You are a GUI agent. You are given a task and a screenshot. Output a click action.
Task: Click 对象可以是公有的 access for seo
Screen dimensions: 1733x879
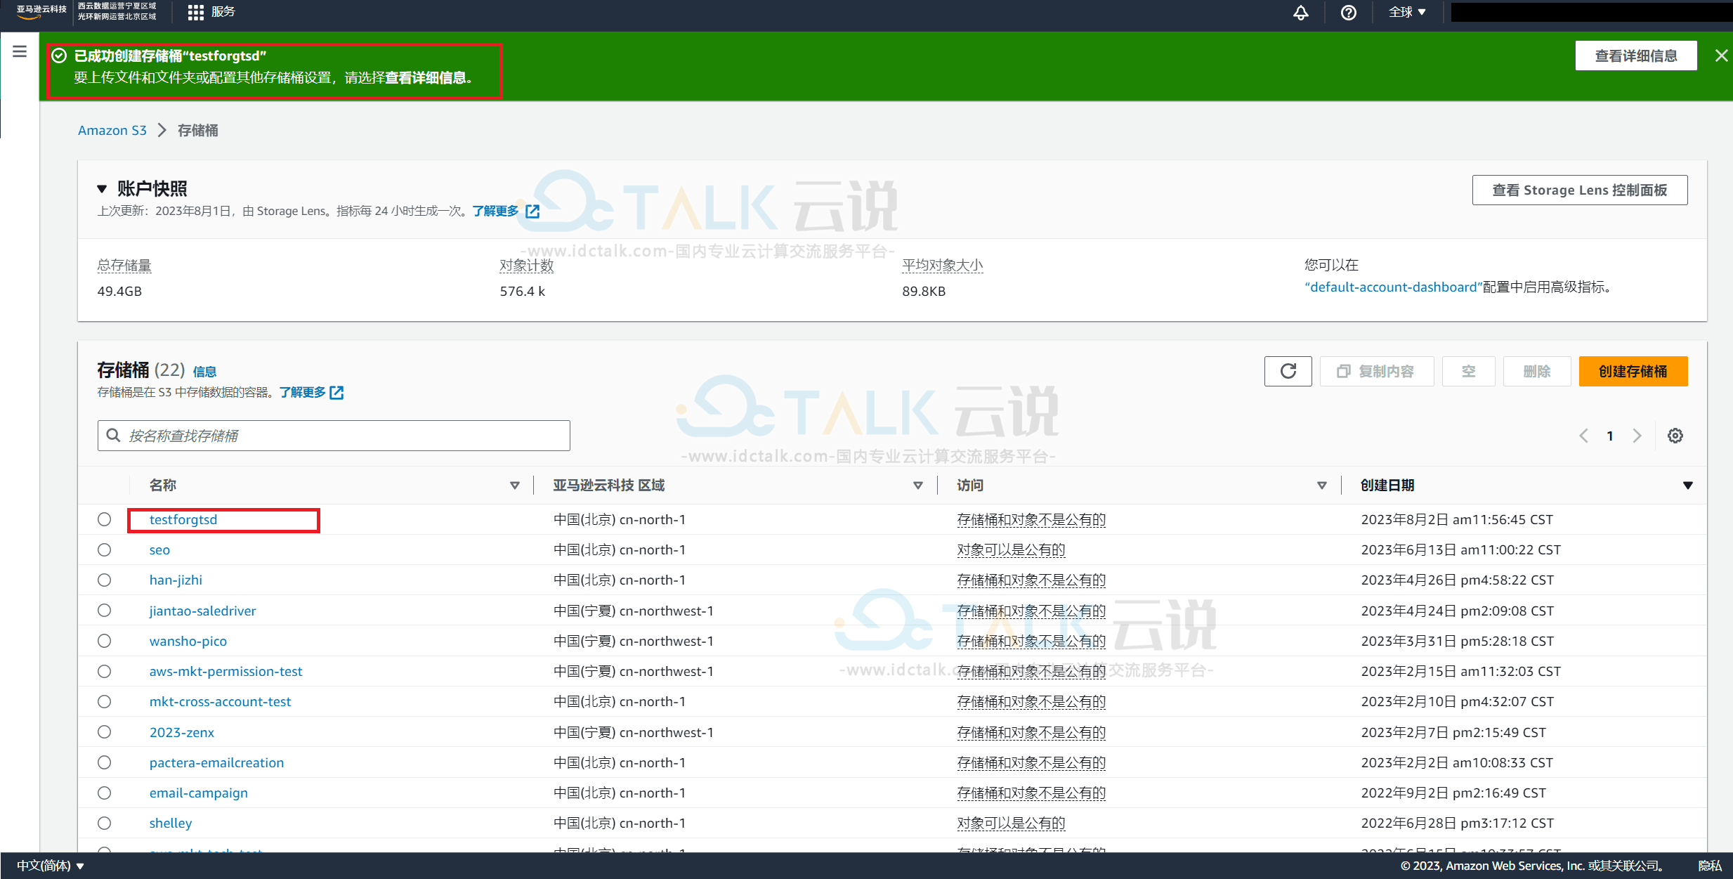1011,549
